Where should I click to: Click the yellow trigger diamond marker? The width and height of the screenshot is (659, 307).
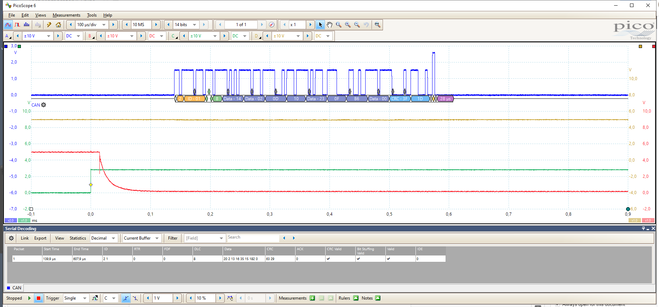[91, 185]
